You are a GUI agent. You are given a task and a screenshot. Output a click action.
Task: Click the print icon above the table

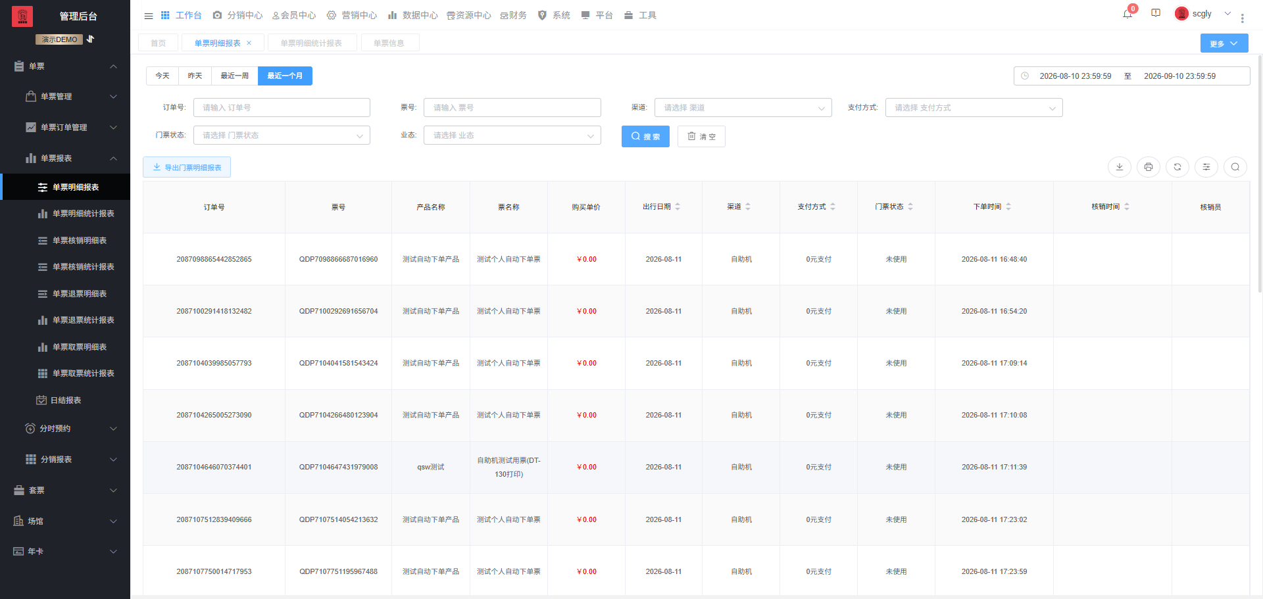(x=1149, y=167)
